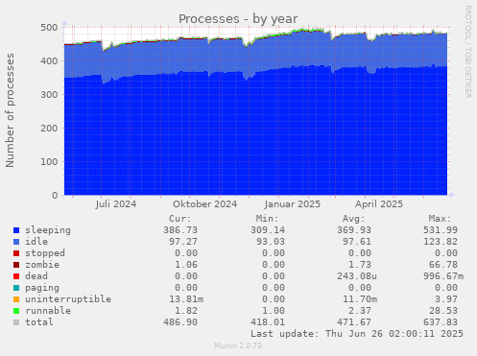
Task: Click the zombie legend color swatch
Action: [x=16, y=265]
